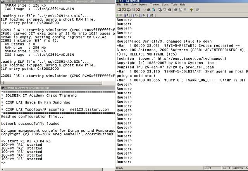The height and width of the screenshot is (171, 248).
Task: Click "C2691 'R4': starting simulation" line
Action: point(58,30)
